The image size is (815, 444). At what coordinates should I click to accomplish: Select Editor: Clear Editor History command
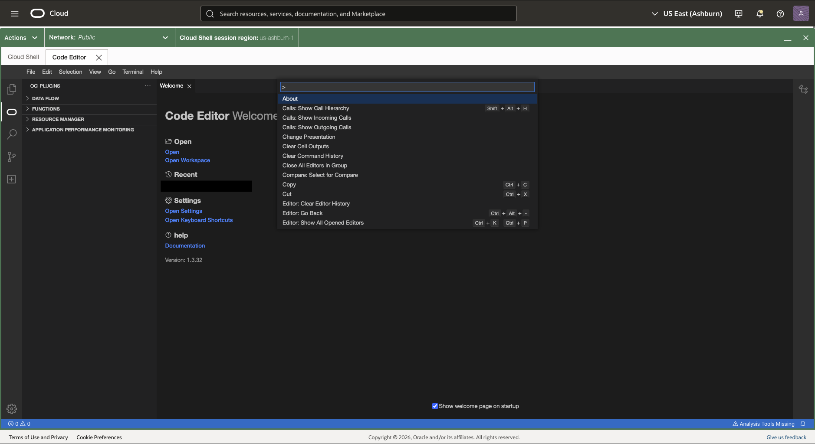(x=407, y=204)
